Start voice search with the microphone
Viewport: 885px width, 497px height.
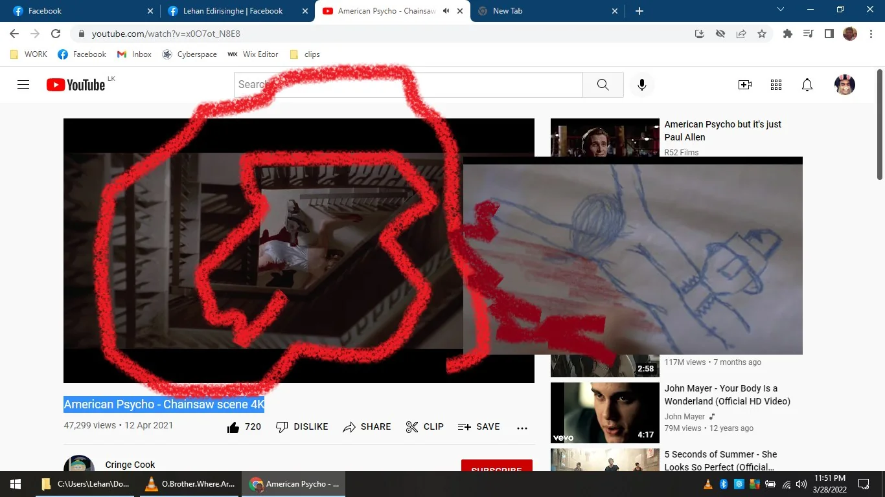tap(642, 85)
